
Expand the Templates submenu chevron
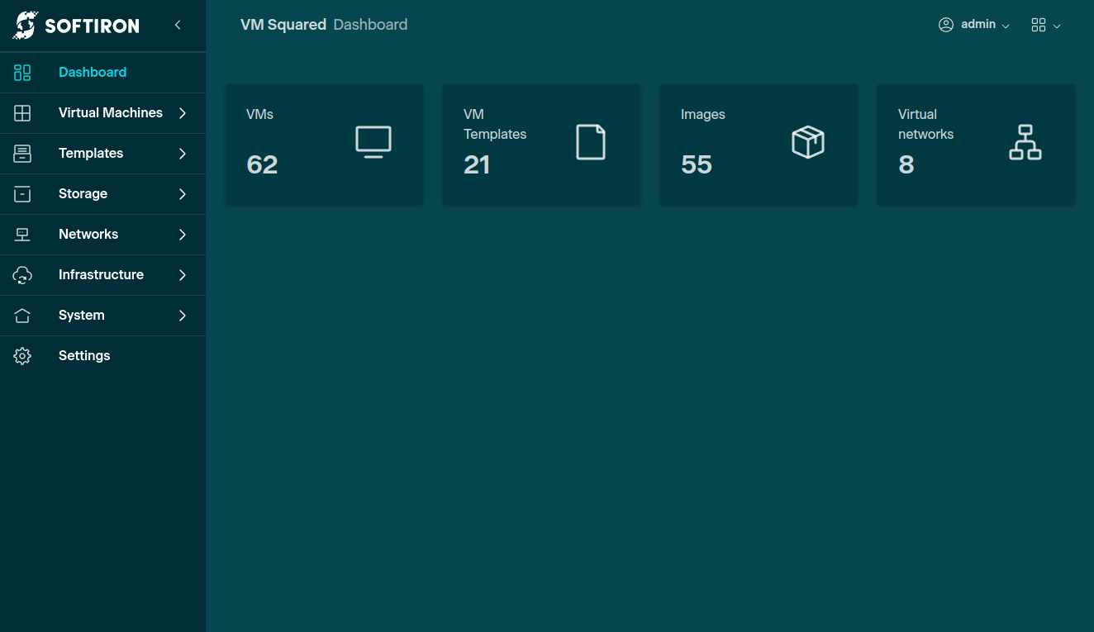coord(183,154)
